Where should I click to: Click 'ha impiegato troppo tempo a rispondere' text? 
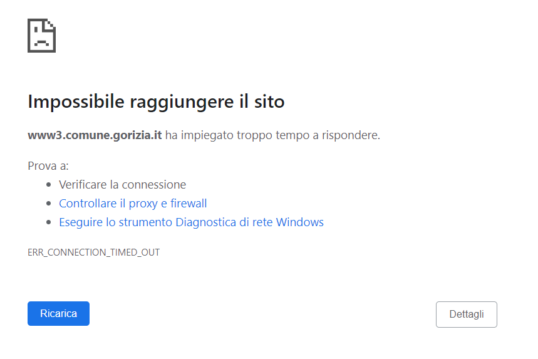click(x=272, y=135)
